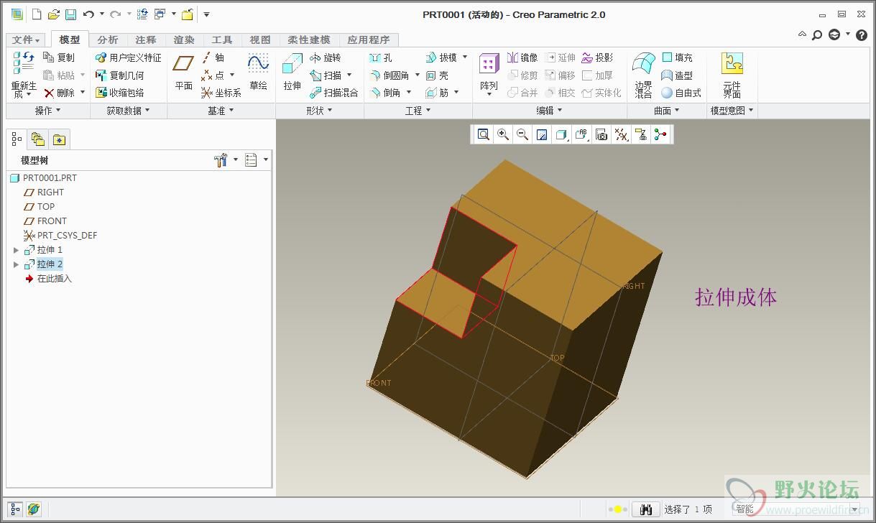Image resolution: width=876 pixels, height=523 pixels.
Task: Open the 工程 group dropdown
Action: point(418,111)
